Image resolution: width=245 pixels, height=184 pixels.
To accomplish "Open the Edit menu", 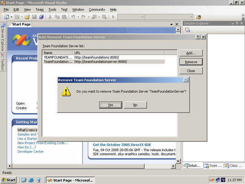I will coord(16,9).
